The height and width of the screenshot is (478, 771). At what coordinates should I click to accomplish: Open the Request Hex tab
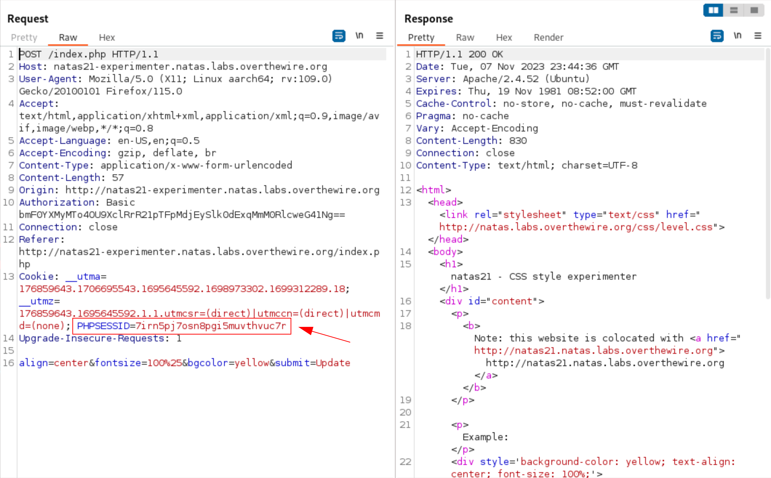click(x=107, y=37)
